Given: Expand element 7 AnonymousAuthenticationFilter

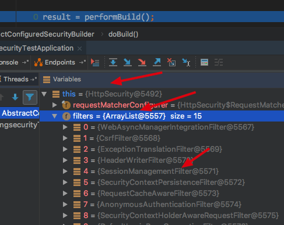Looking at the screenshot, I should (65, 205).
